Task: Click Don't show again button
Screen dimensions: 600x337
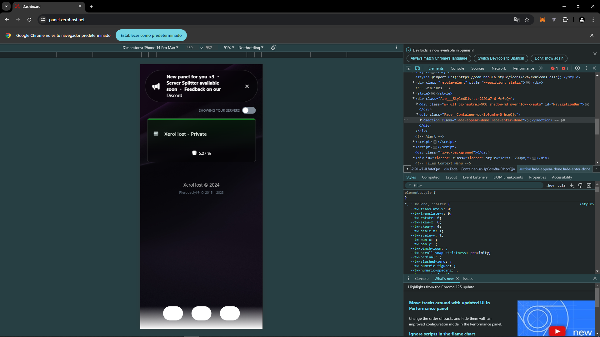Action: pyautogui.click(x=549, y=58)
